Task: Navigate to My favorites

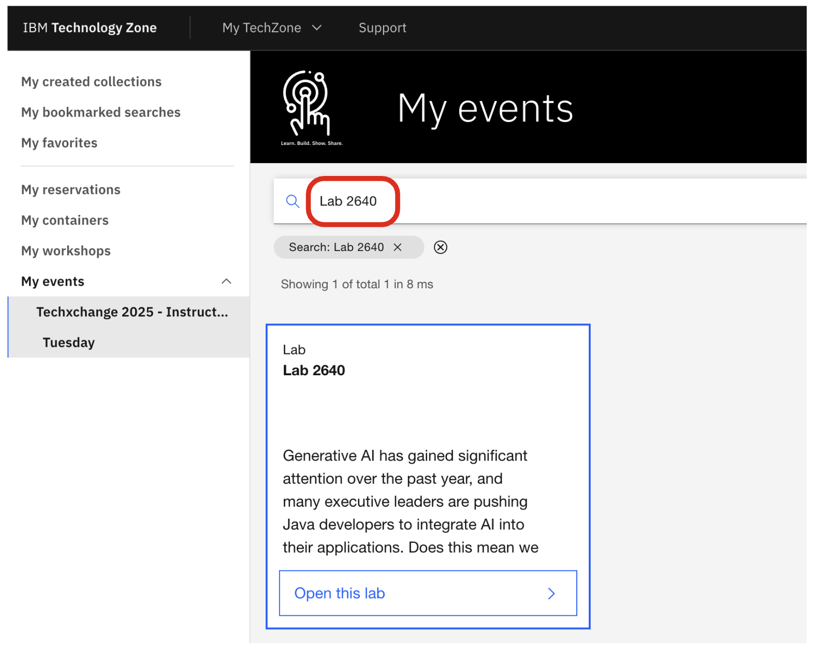Action: click(59, 143)
